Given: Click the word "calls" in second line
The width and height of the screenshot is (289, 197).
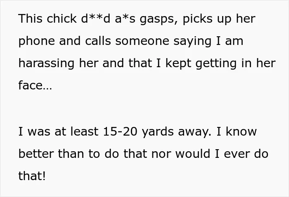Looking at the screenshot, I should pyautogui.click(x=98, y=41).
